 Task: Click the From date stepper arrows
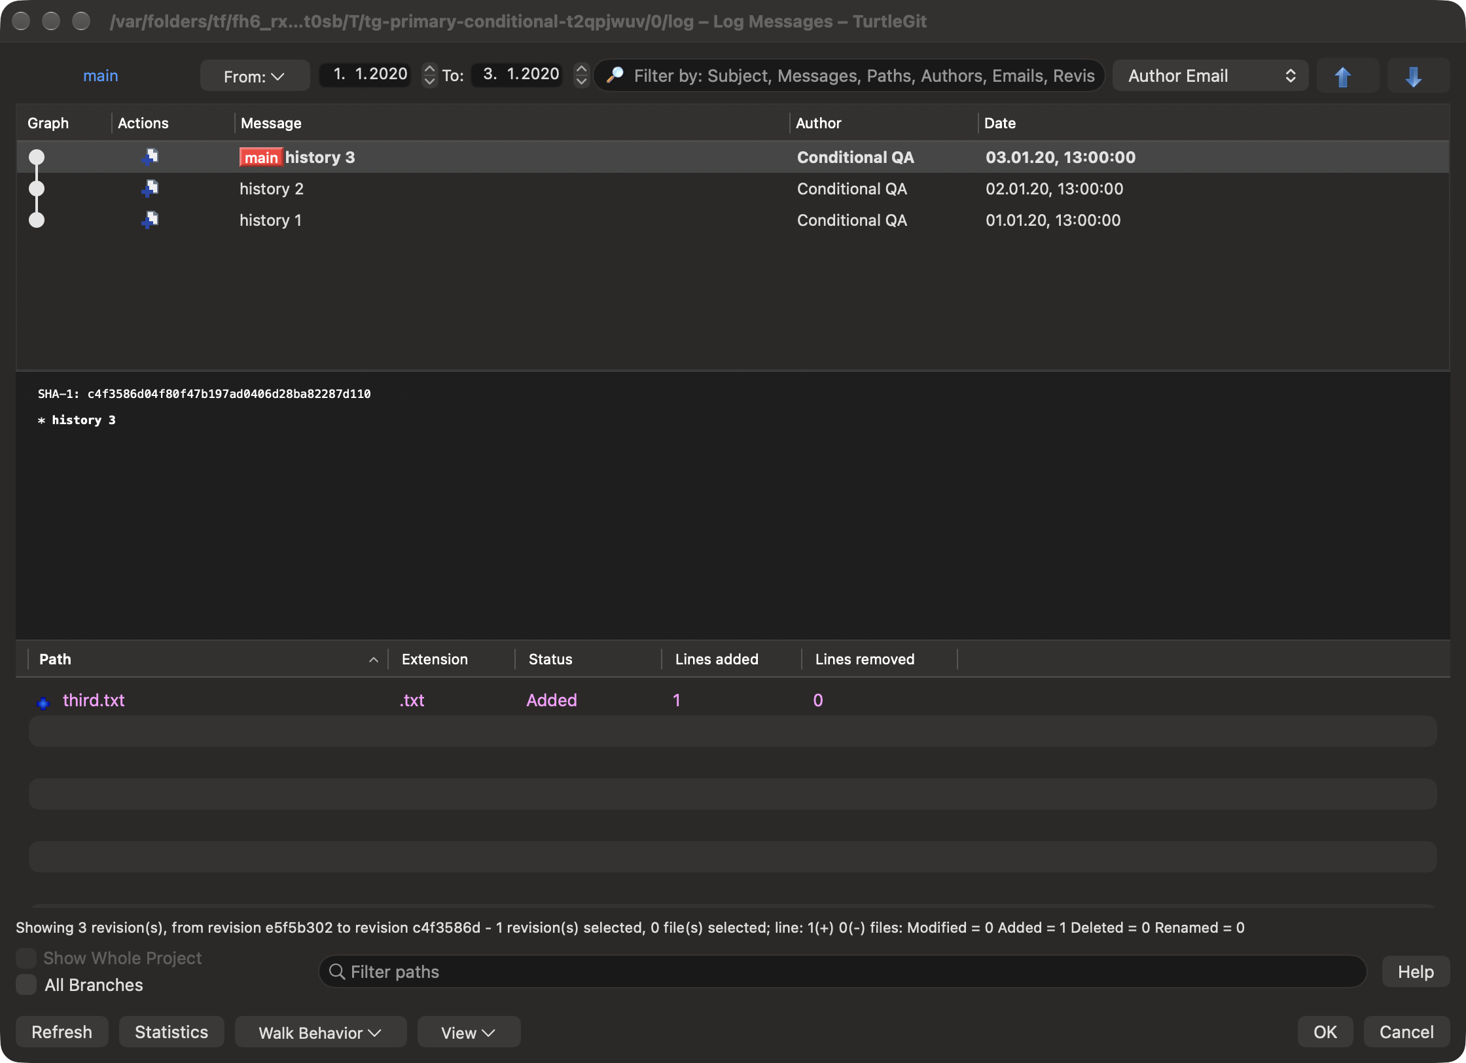tap(429, 75)
